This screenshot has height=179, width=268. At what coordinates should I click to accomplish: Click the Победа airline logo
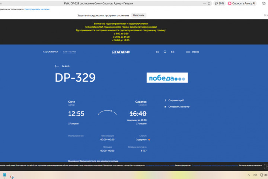tap(167, 78)
